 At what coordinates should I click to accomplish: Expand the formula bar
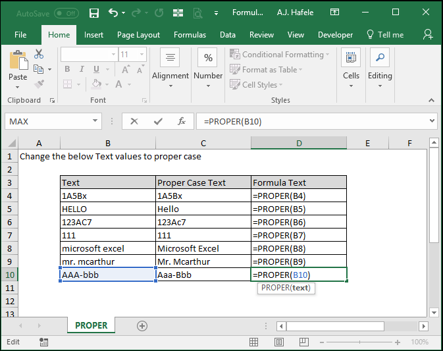point(432,121)
